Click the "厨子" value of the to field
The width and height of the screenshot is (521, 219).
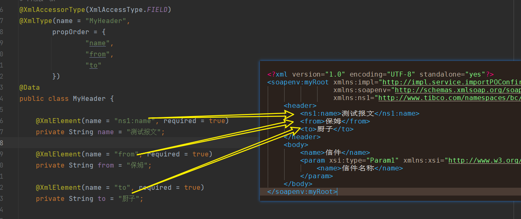[126, 199]
